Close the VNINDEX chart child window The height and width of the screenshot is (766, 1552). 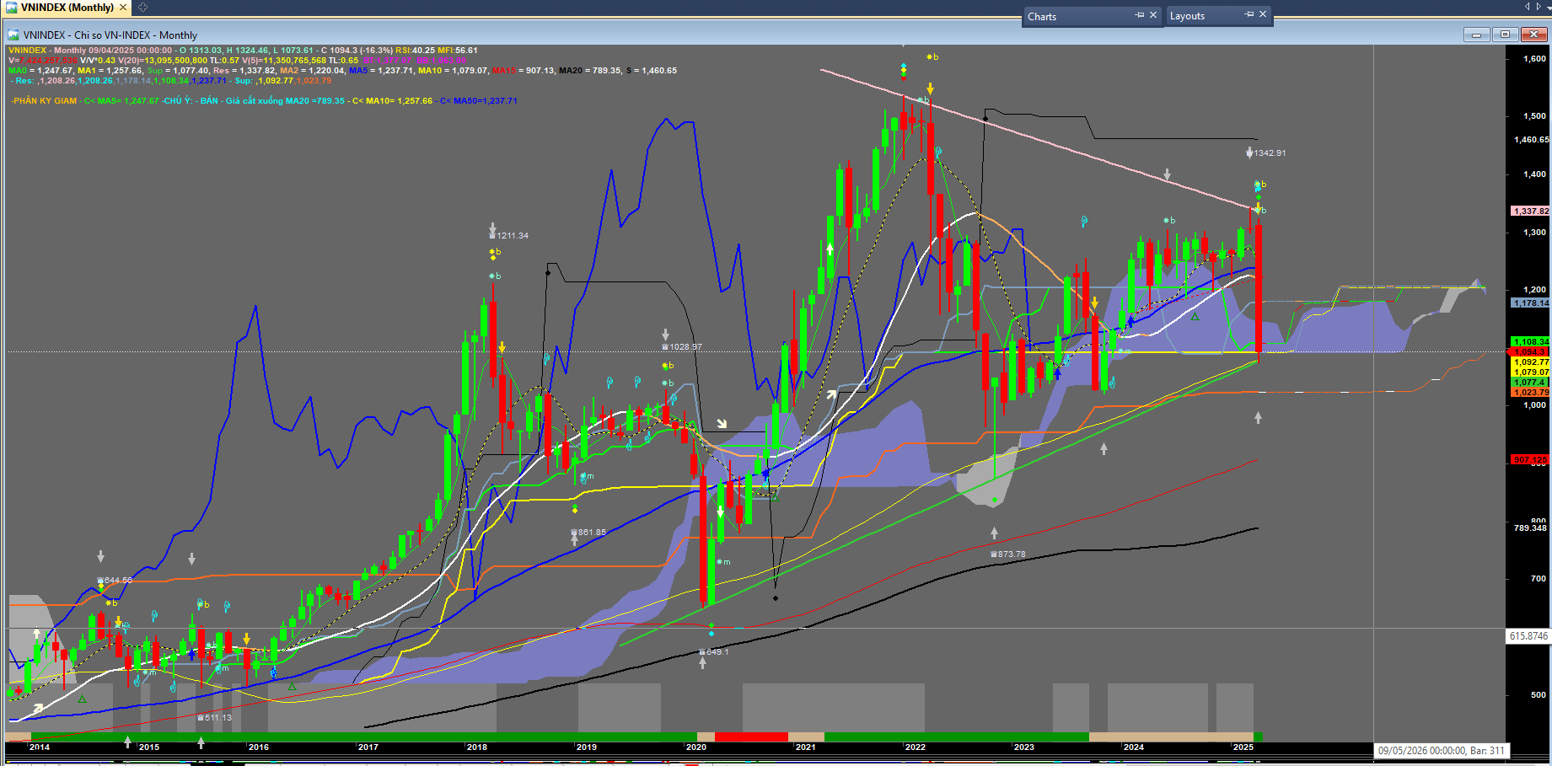[1533, 35]
